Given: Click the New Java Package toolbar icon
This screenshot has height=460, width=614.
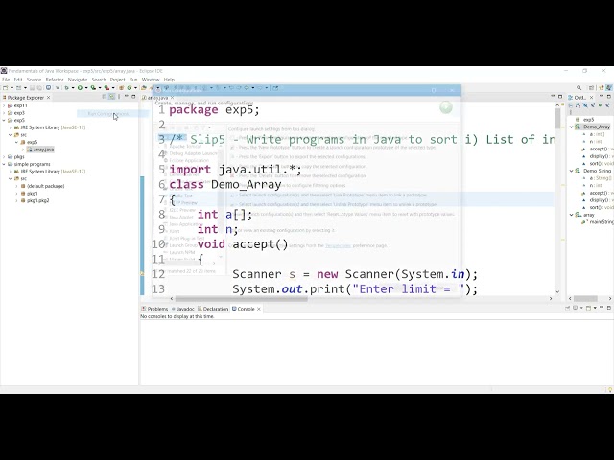Looking at the screenshot, I should point(122,88).
